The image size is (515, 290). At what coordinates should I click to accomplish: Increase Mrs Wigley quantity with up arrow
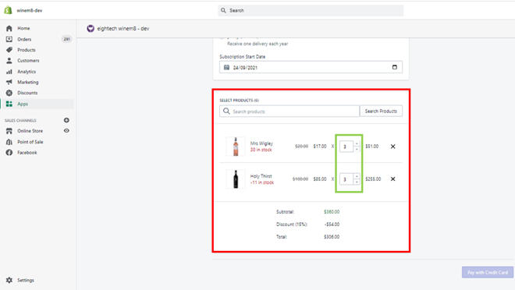point(357,143)
